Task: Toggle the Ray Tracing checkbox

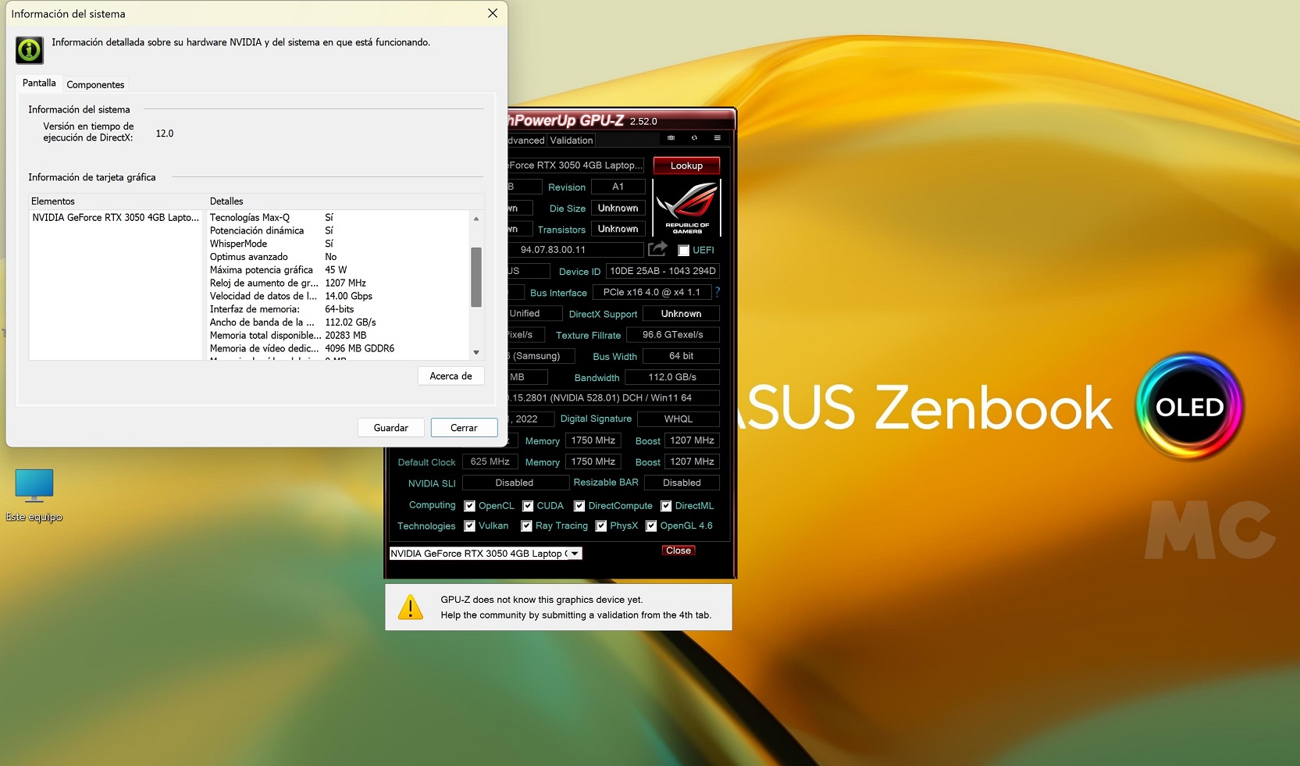Action: (x=526, y=526)
